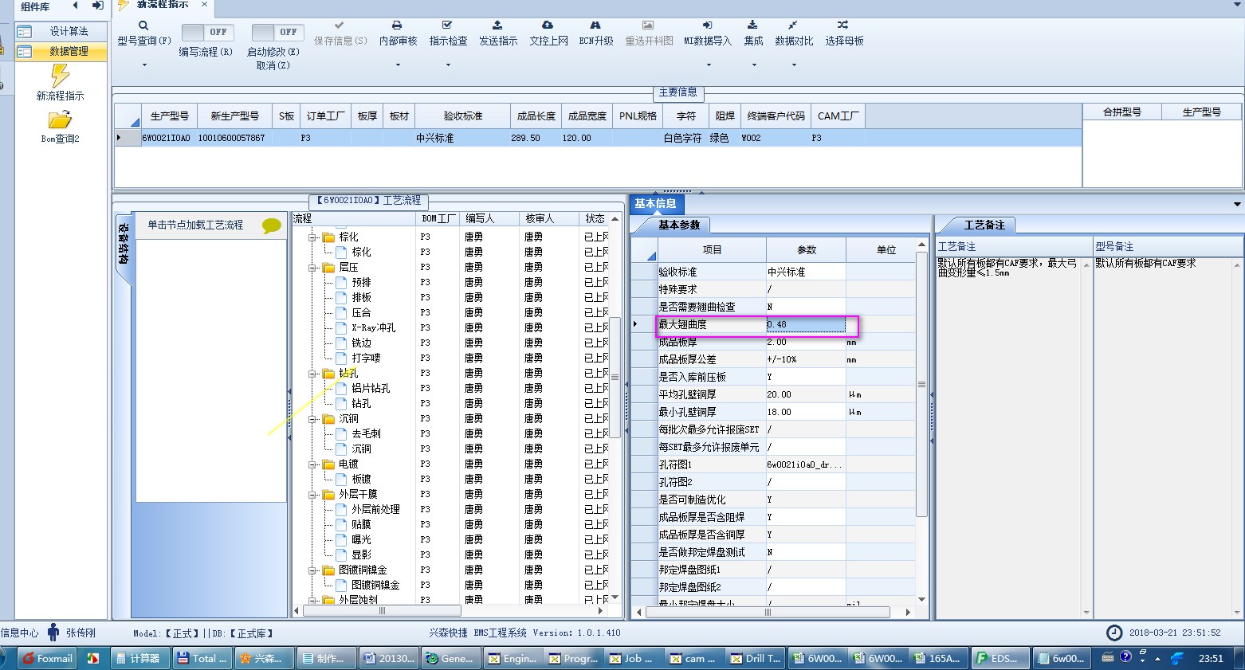Open the Genesis taskbar button
Viewport: 1245px width, 670px height.
pos(450,658)
